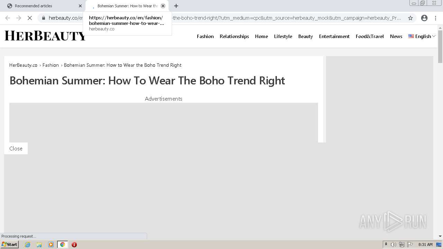Bookmark this page with the star

pos(410,18)
